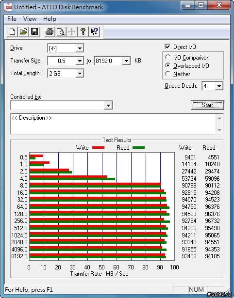Click the write value 90798

click(189, 186)
